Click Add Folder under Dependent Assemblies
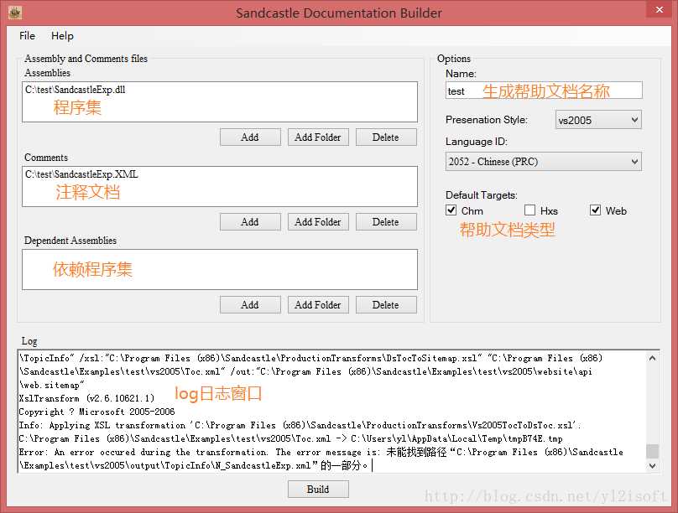 point(318,305)
